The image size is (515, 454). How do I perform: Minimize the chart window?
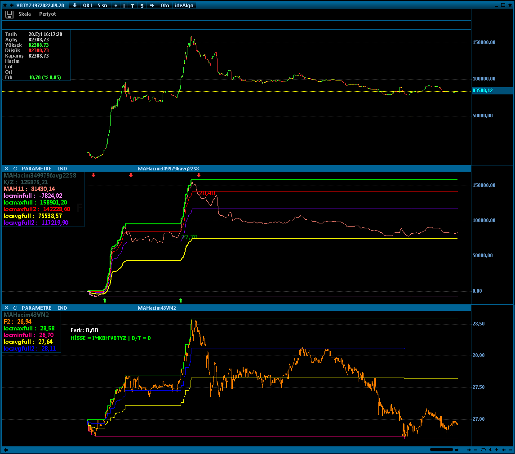496,5
